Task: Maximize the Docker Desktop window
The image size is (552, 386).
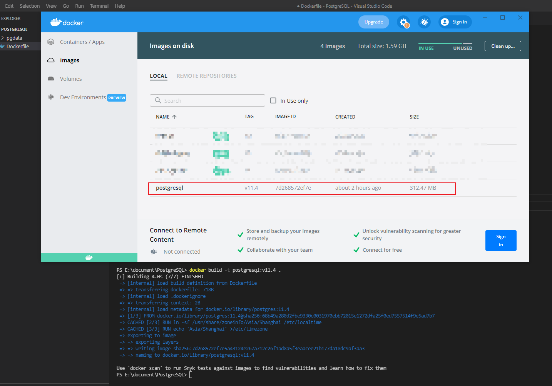Action: (x=502, y=18)
